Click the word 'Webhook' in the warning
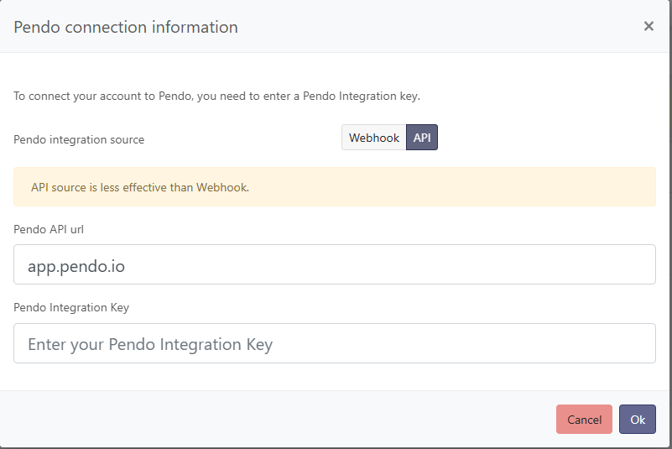Image resolution: width=672 pixels, height=449 pixels. click(221, 187)
